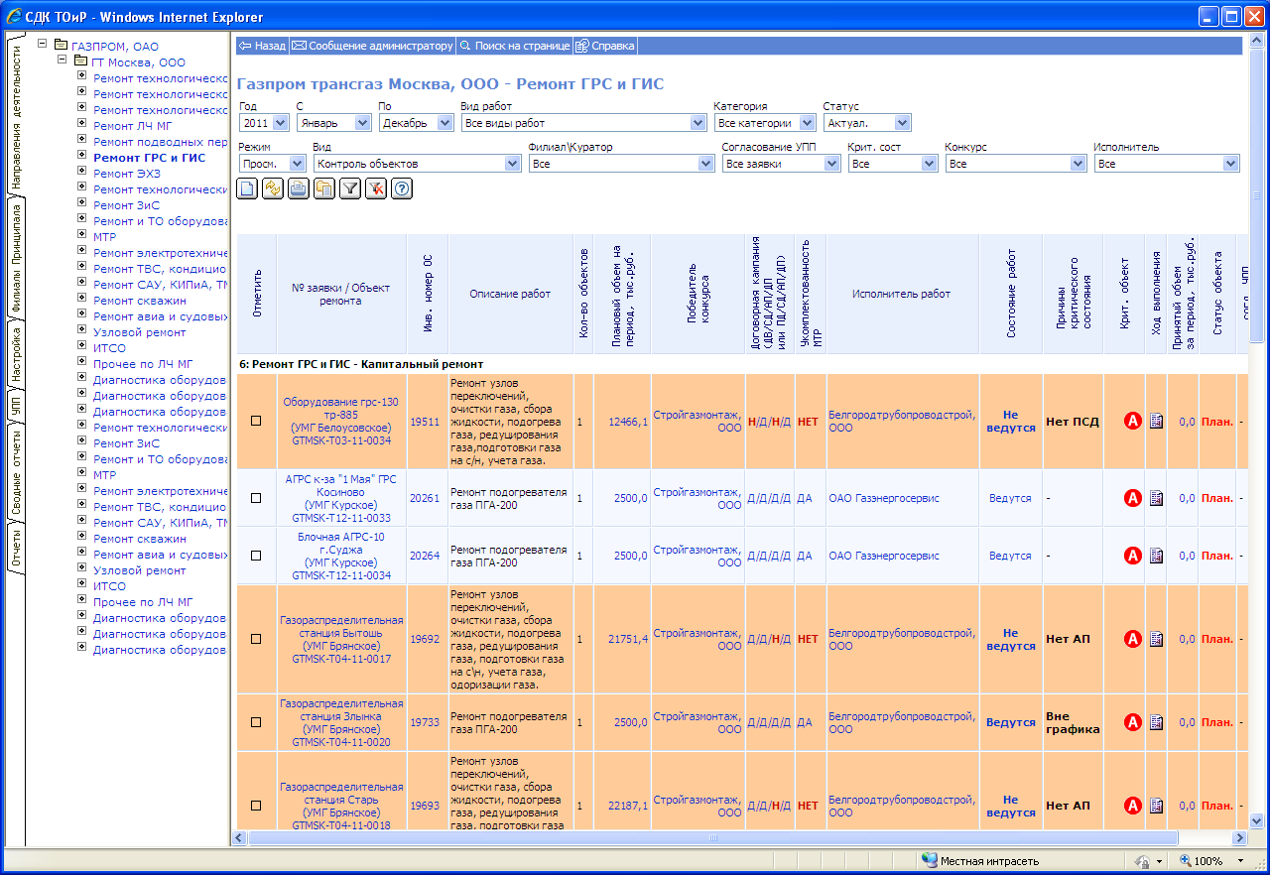Click the funnel filter toolbar icon
This screenshot has width=1270, height=875.
[x=350, y=188]
